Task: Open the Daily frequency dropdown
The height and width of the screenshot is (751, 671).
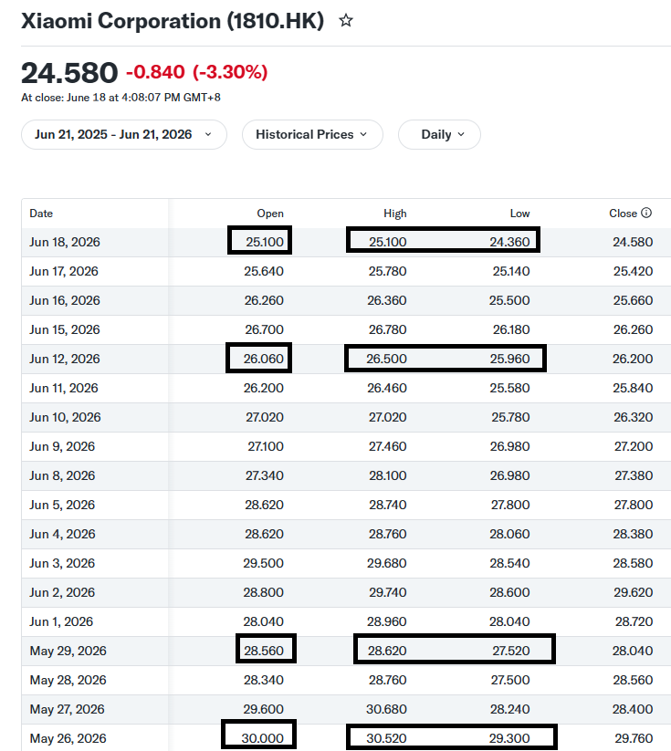Action: 439,134
